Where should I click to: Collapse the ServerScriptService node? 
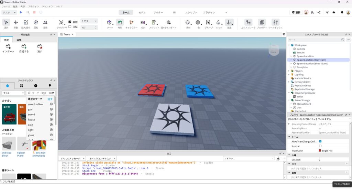pyautogui.click(x=289, y=93)
